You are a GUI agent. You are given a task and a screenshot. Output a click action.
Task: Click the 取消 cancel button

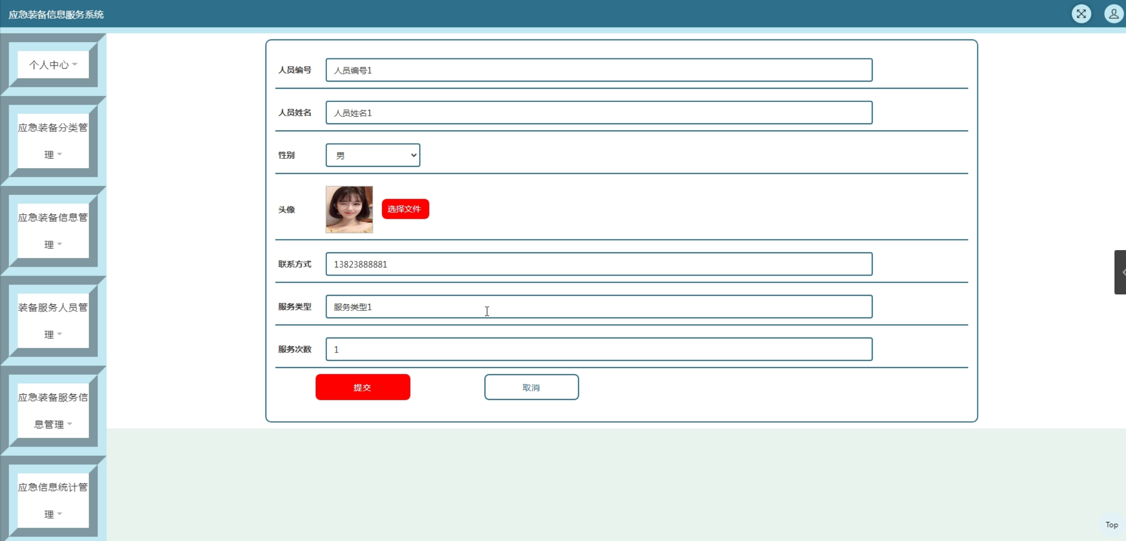(531, 387)
